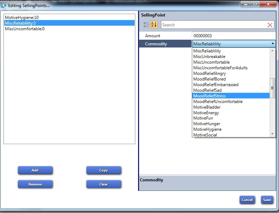This screenshot has width=279, height=213.
Task: Hit the Clear button
Action: (104, 184)
